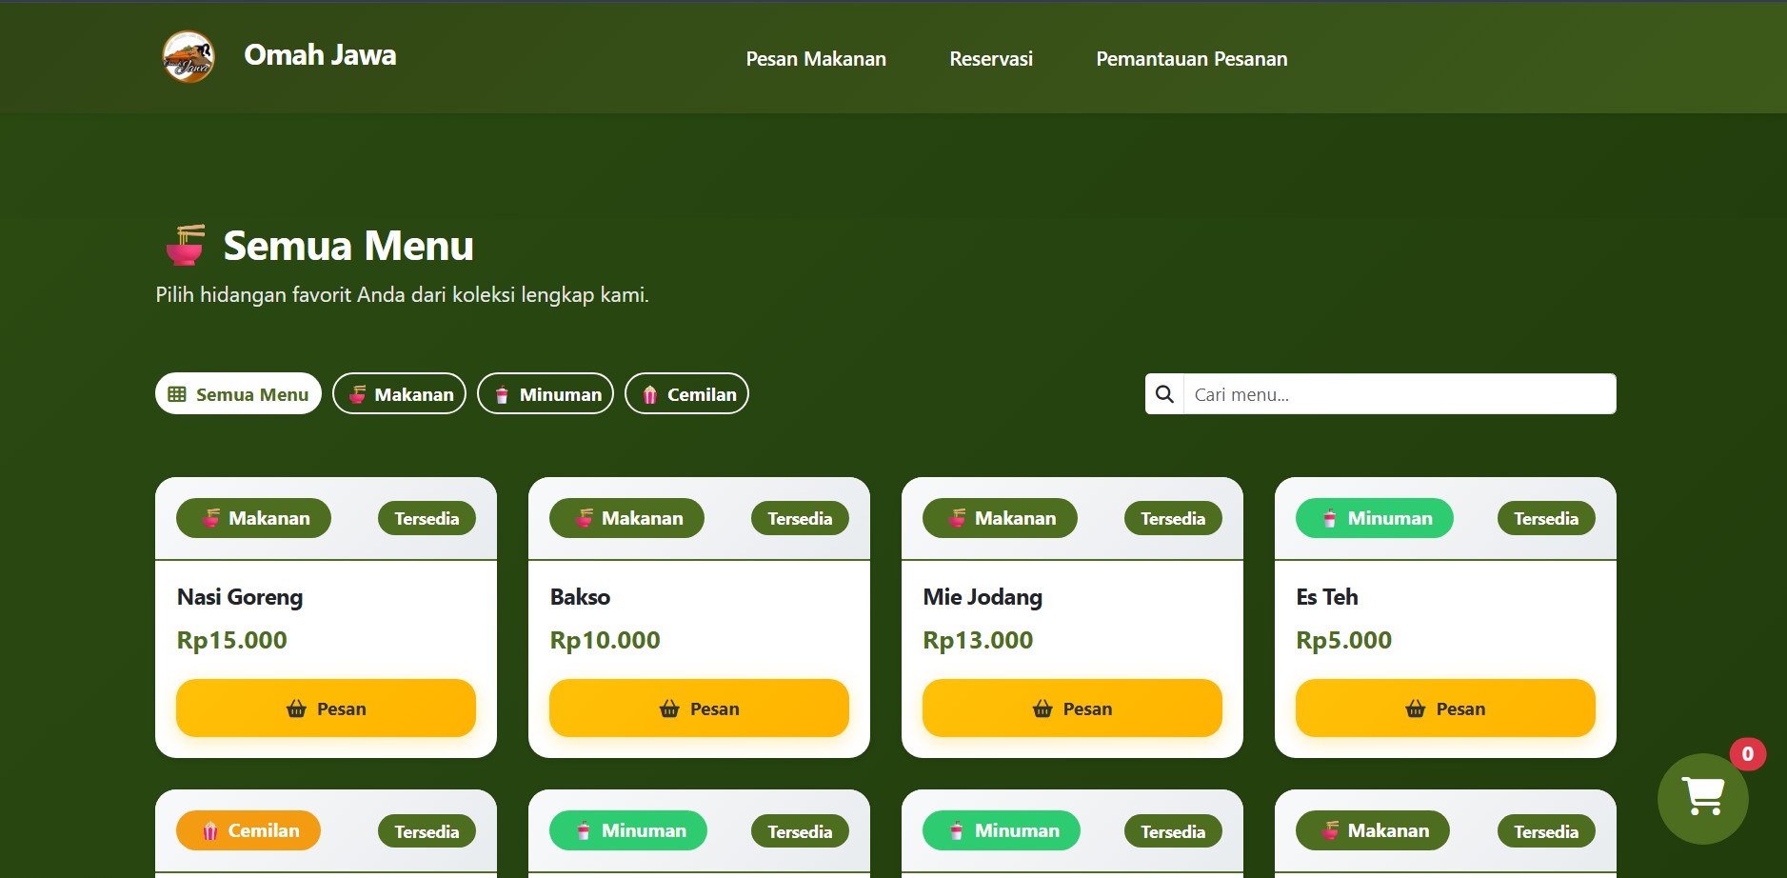Order Bakso with its Pesan button
This screenshot has height=878, width=1787.
[x=699, y=708]
